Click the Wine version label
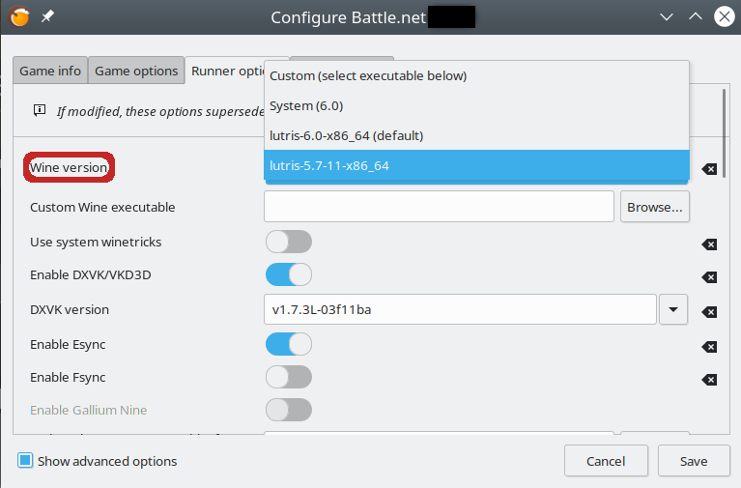This screenshot has width=741, height=488. click(x=69, y=167)
